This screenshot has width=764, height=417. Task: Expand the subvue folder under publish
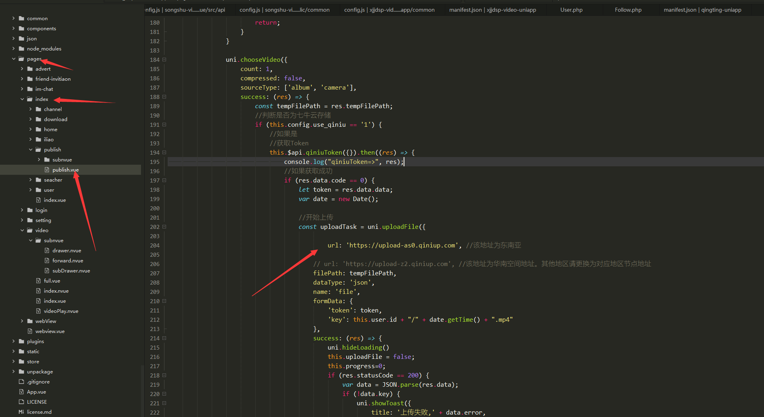[39, 159]
